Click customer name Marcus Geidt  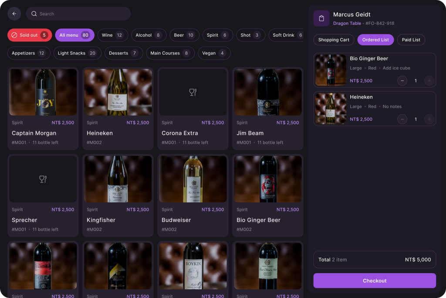[x=351, y=14]
